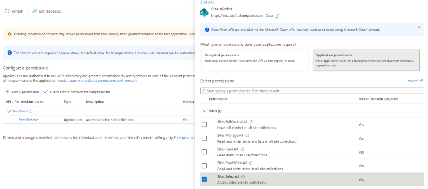Click the blue info icon in SharePoint APIs banner
Screen dimensions: 428x189
click(207, 30)
